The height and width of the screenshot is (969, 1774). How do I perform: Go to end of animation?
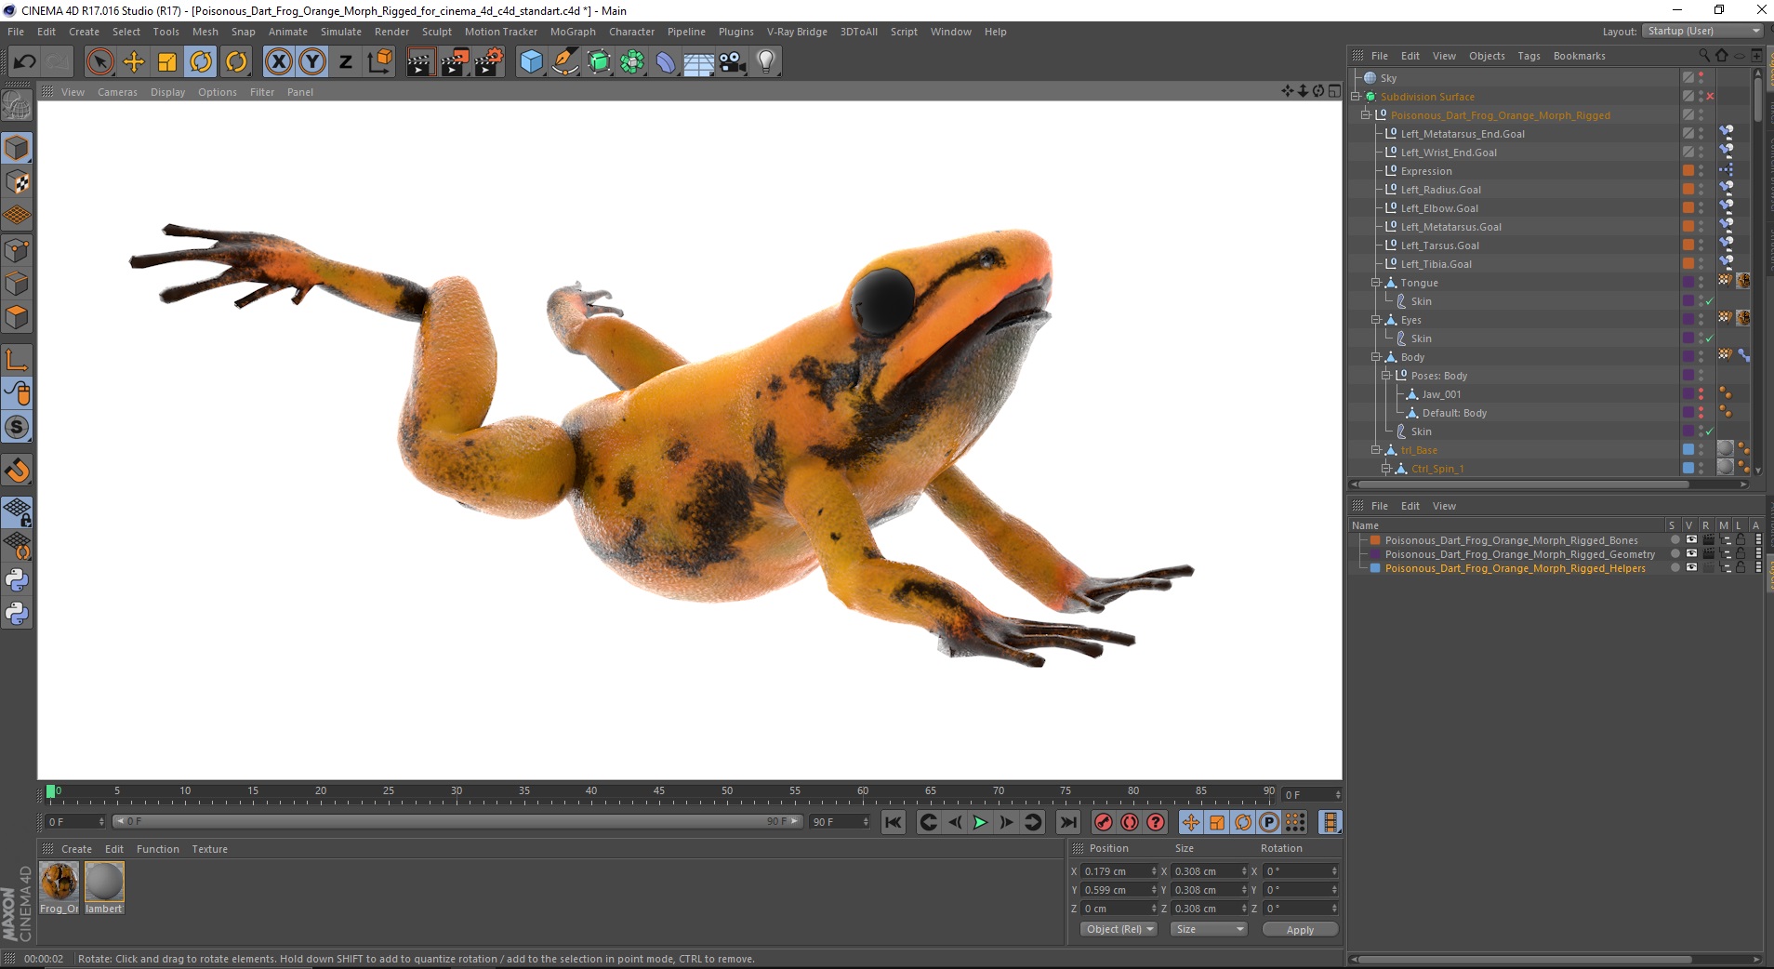point(1068,822)
